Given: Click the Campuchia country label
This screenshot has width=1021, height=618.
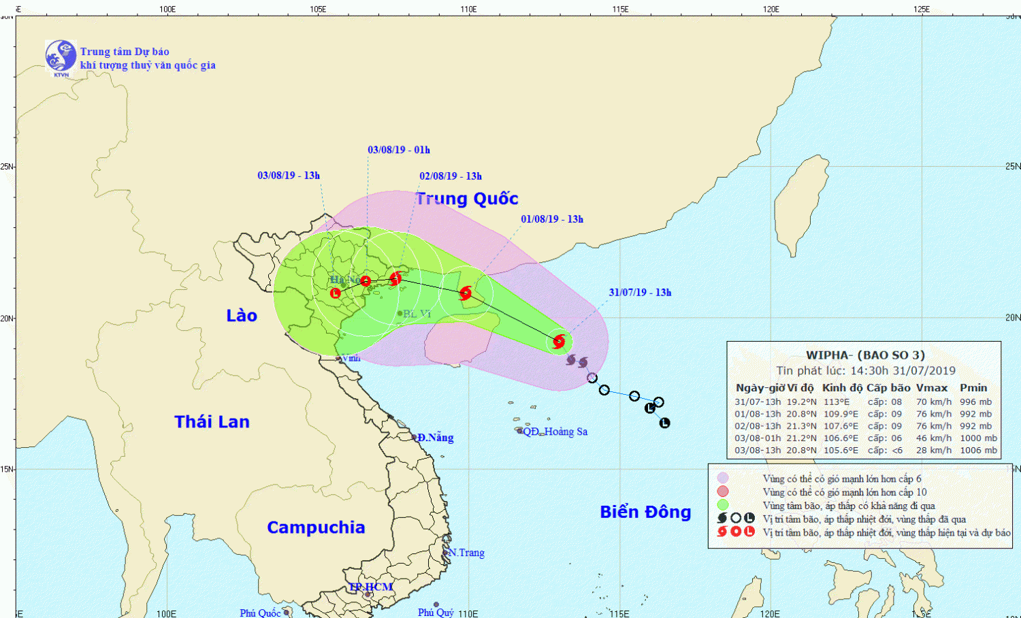Looking at the screenshot, I should tap(316, 527).
